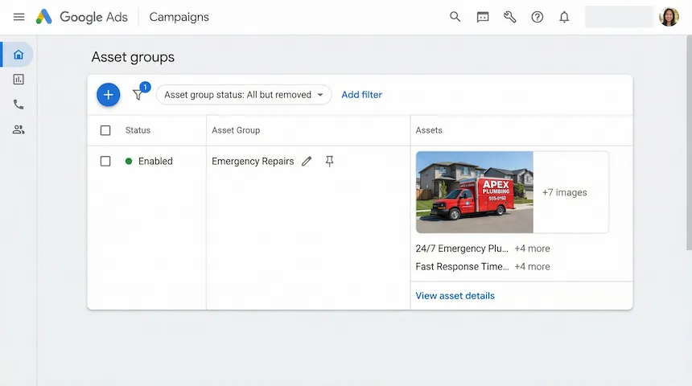The width and height of the screenshot is (692, 386).
Task: Go to Home in the sidebar
Action: (19, 55)
